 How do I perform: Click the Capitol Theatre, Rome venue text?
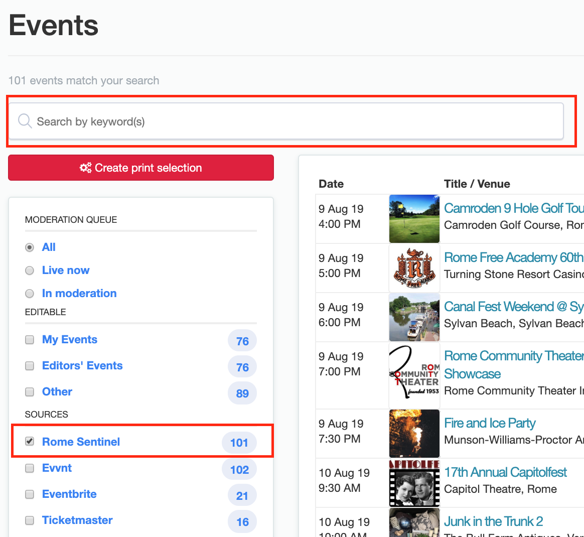(x=500, y=489)
